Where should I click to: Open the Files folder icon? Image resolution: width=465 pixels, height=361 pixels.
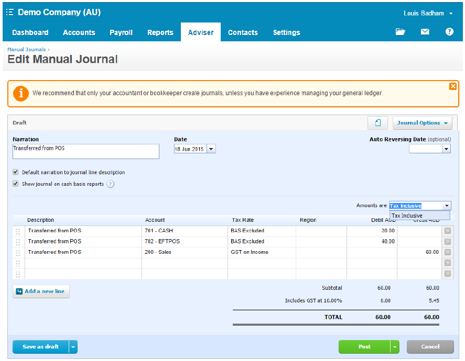point(400,32)
